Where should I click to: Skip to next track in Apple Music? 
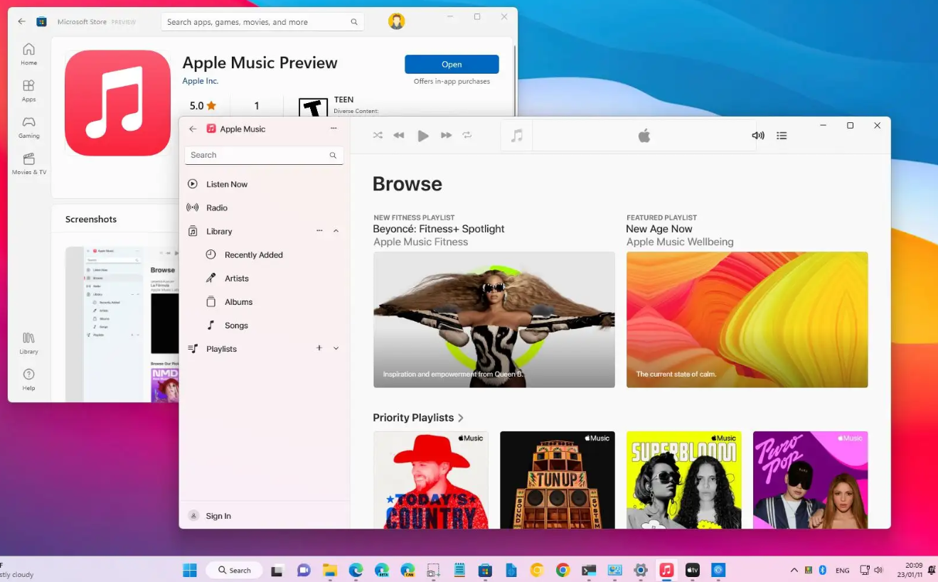446,135
